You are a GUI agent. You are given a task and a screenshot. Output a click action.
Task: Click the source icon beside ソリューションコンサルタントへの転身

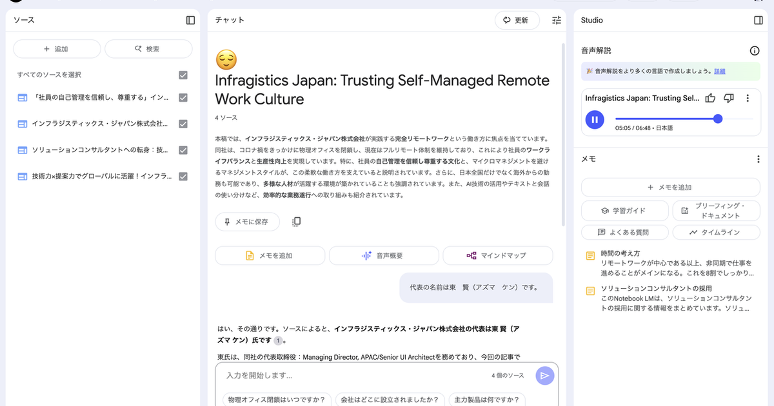tap(22, 150)
